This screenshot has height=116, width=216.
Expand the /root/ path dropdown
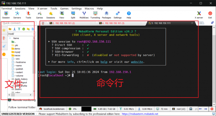(34, 34)
